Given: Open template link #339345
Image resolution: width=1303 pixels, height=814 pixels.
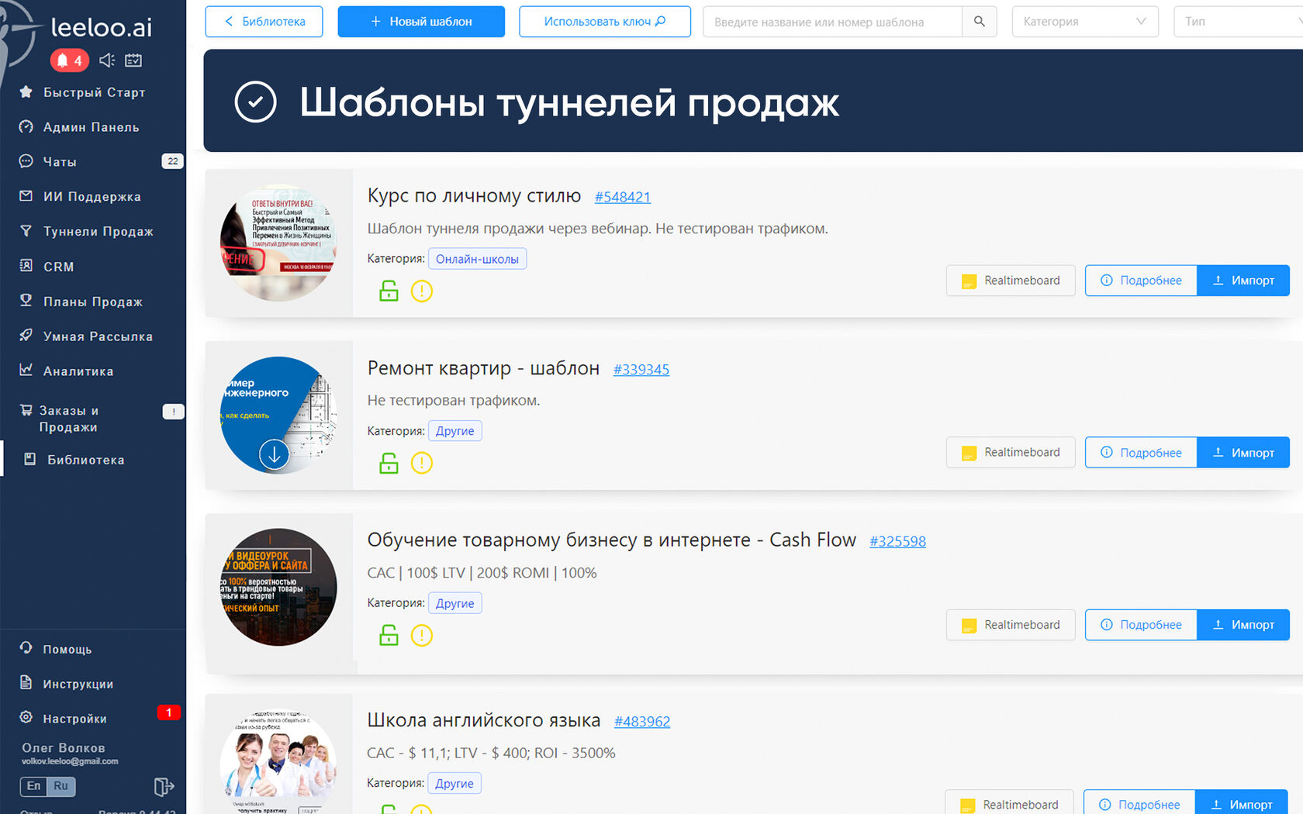Looking at the screenshot, I should 641,370.
